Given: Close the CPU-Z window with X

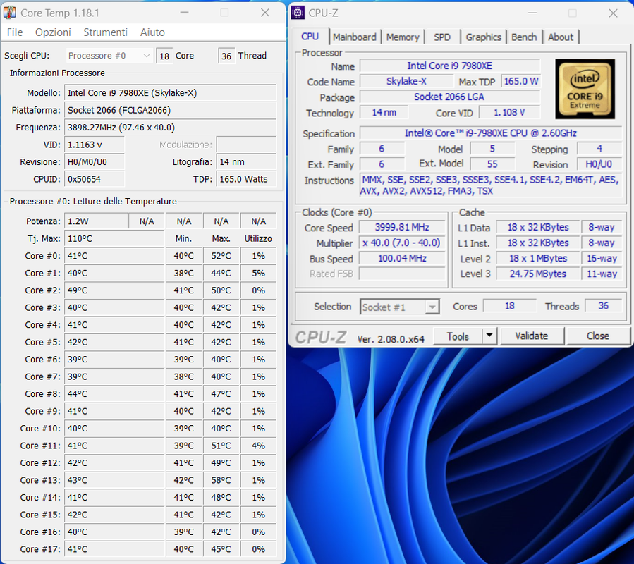Looking at the screenshot, I should pos(613,13).
